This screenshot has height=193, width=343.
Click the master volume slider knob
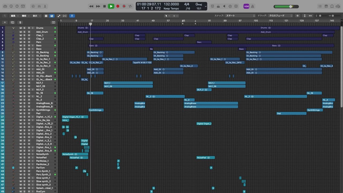[291, 6]
